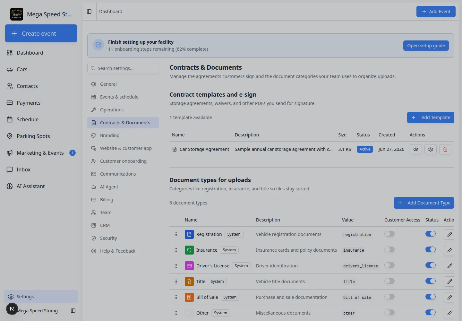
Task: Click Add Template button
Action: (431, 117)
